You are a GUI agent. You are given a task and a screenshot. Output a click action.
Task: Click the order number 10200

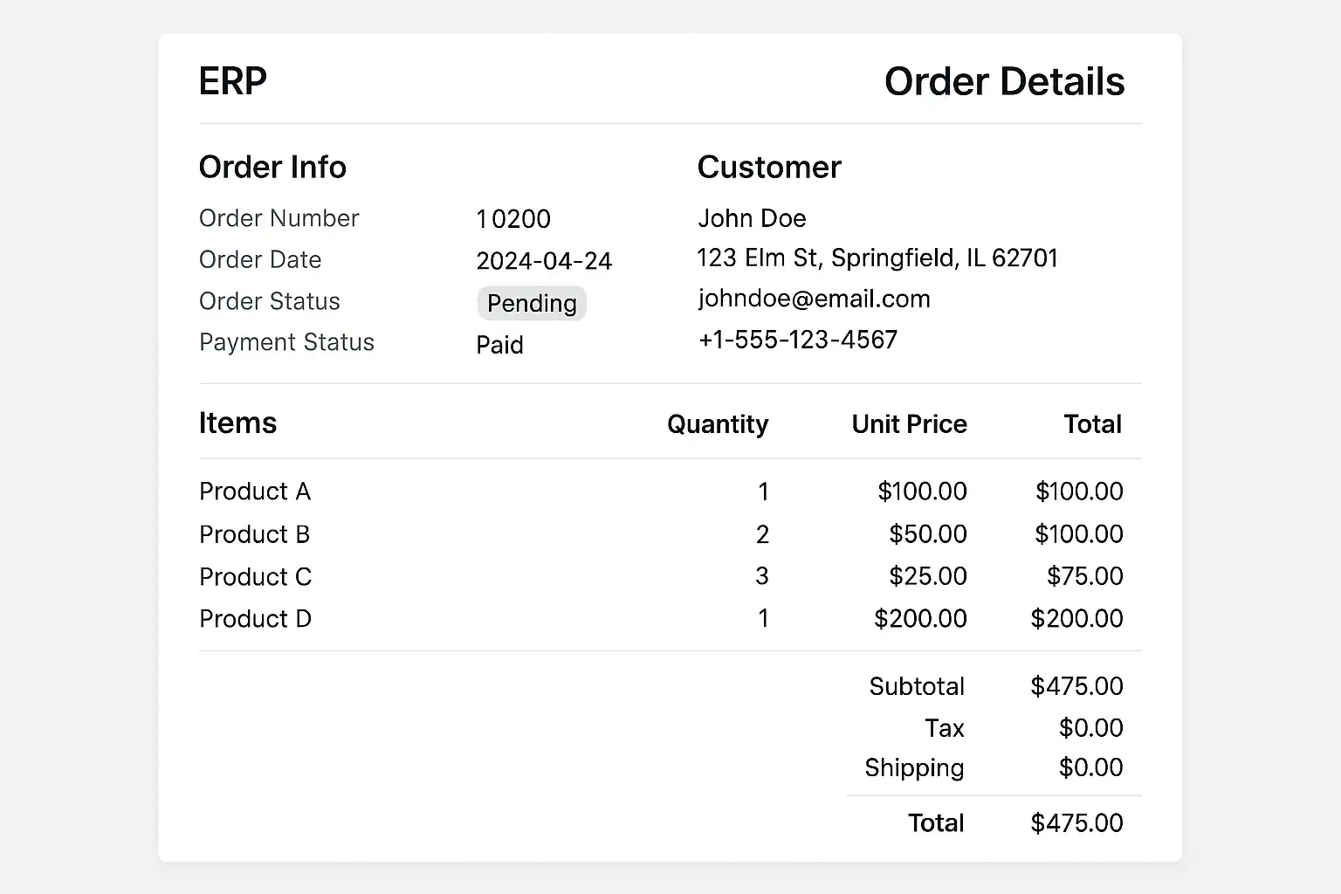point(513,219)
